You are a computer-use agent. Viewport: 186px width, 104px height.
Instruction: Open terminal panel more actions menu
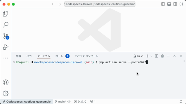click(x=169, y=56)
